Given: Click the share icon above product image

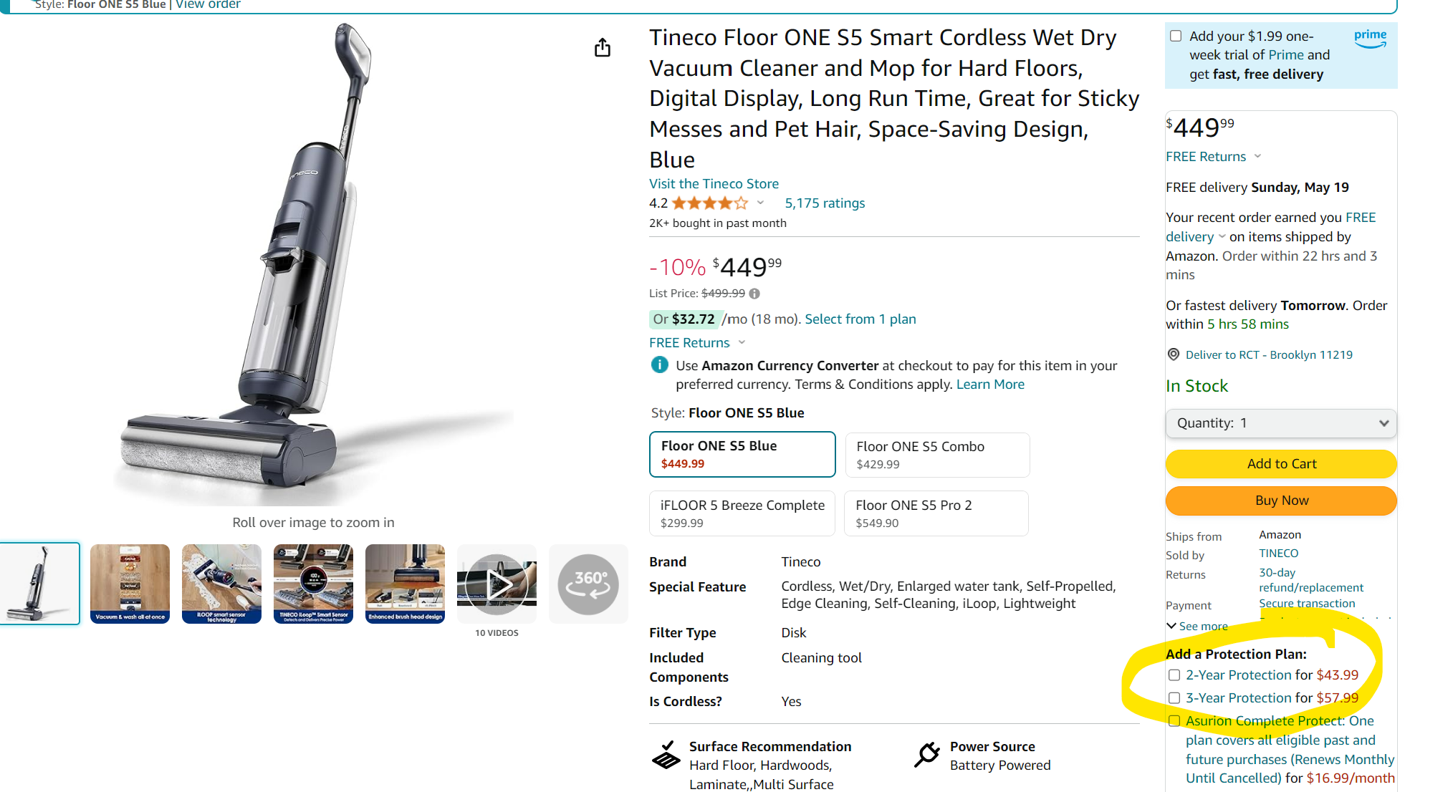Looking at the screenshot, I should click(603, 48).
